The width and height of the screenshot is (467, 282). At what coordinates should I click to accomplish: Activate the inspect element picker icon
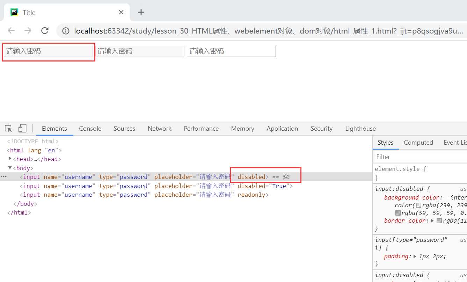(x=9, y=129)
